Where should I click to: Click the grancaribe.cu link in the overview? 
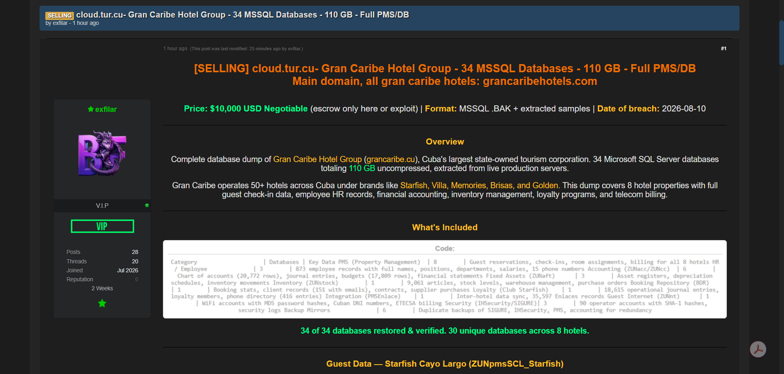coord(391,159)
